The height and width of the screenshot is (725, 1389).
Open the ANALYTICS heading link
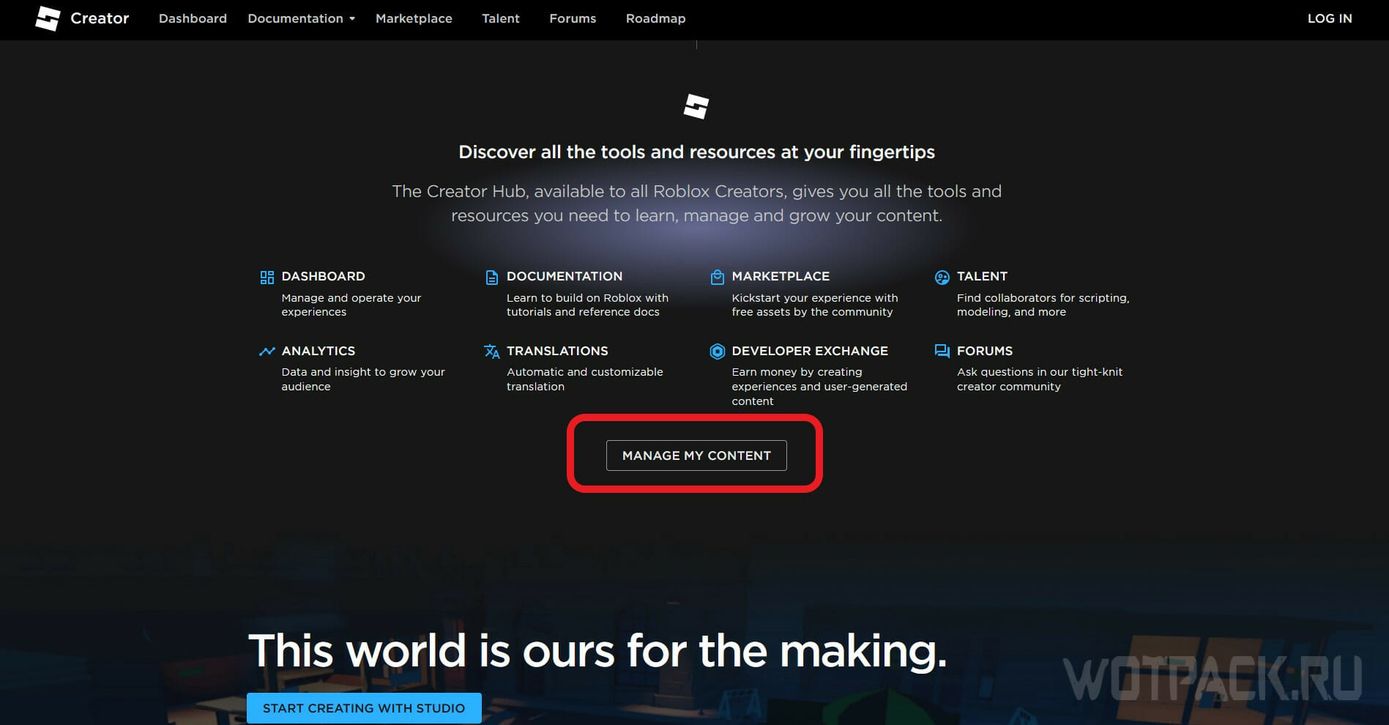point(319,351)
